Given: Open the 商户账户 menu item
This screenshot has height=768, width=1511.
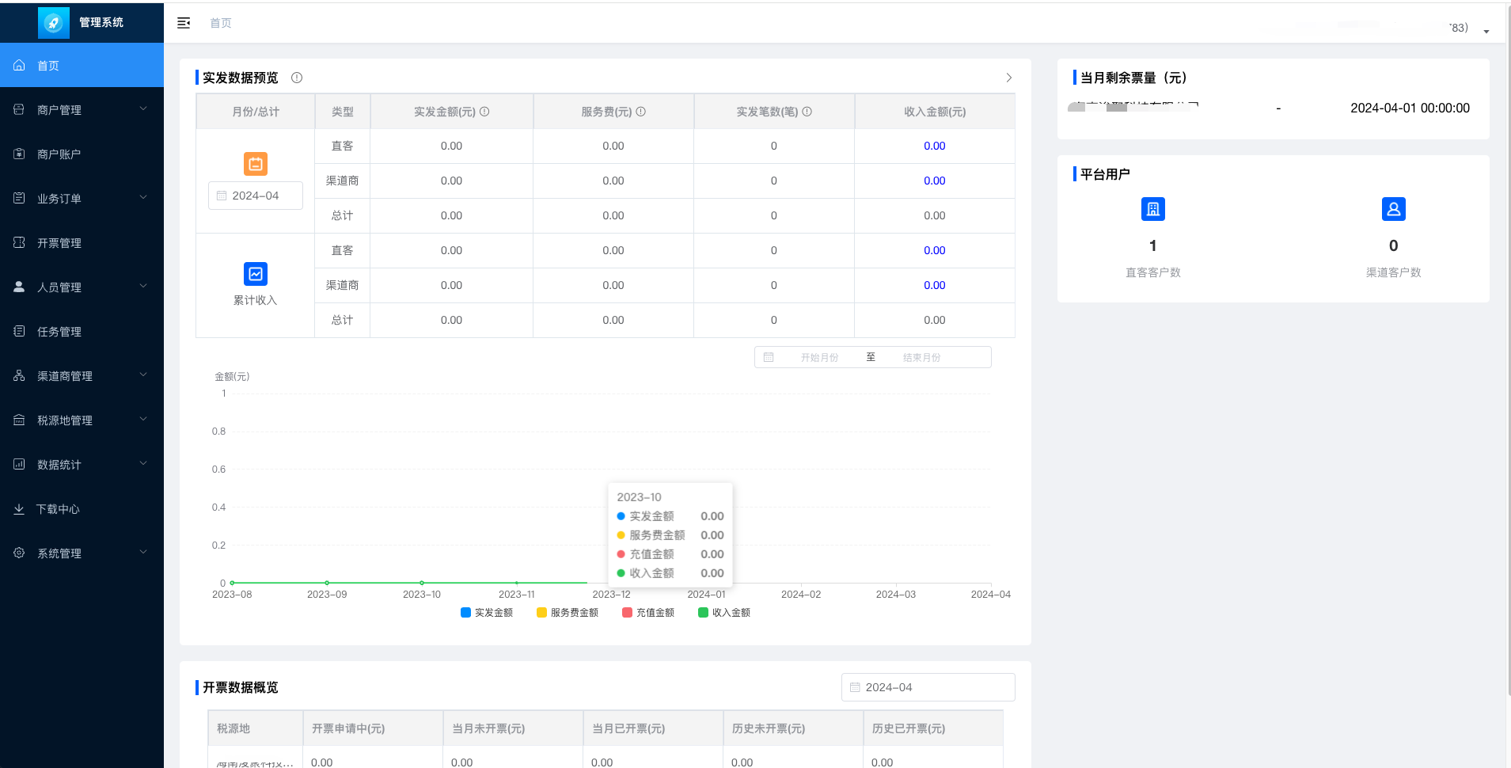Looking at the screenshot, I should (x=82, y=154).
